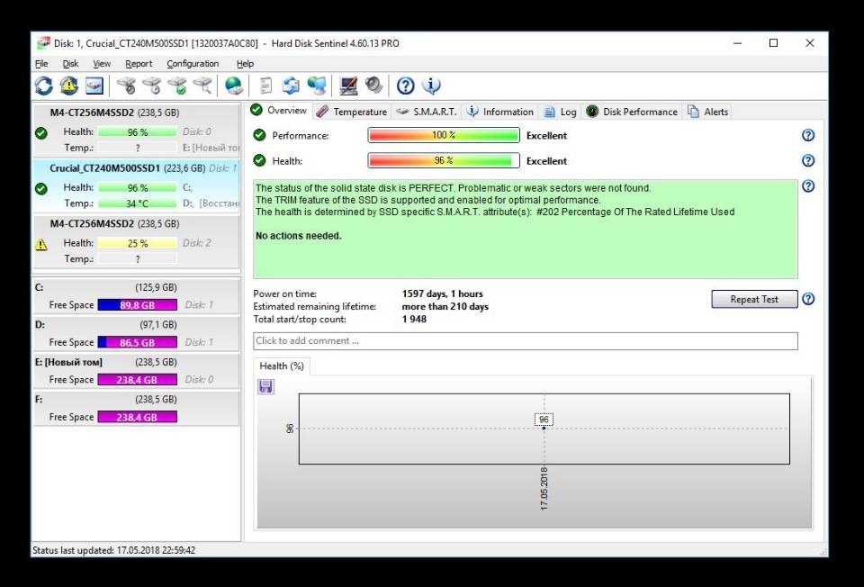This screenshot has width=864, height=587.
Task: Switch to the S.M.A.R.T. tab
Action: [427, 112]
